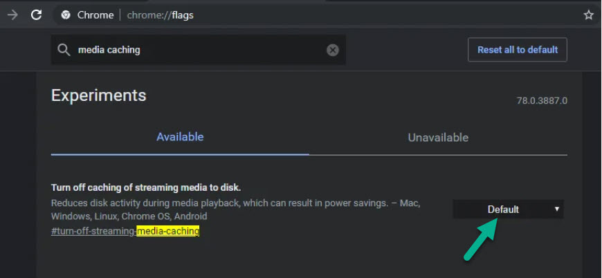
Task: Click the dropdown caret beside Default
Action: pos(557,209)
